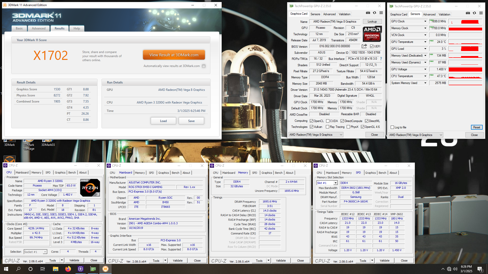
Task: Open the Validation tab in GPU-Z Sensors window
Action: point(444,14)
